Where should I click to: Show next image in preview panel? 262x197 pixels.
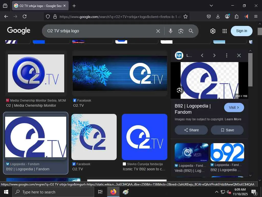click(x=214, y=55)
